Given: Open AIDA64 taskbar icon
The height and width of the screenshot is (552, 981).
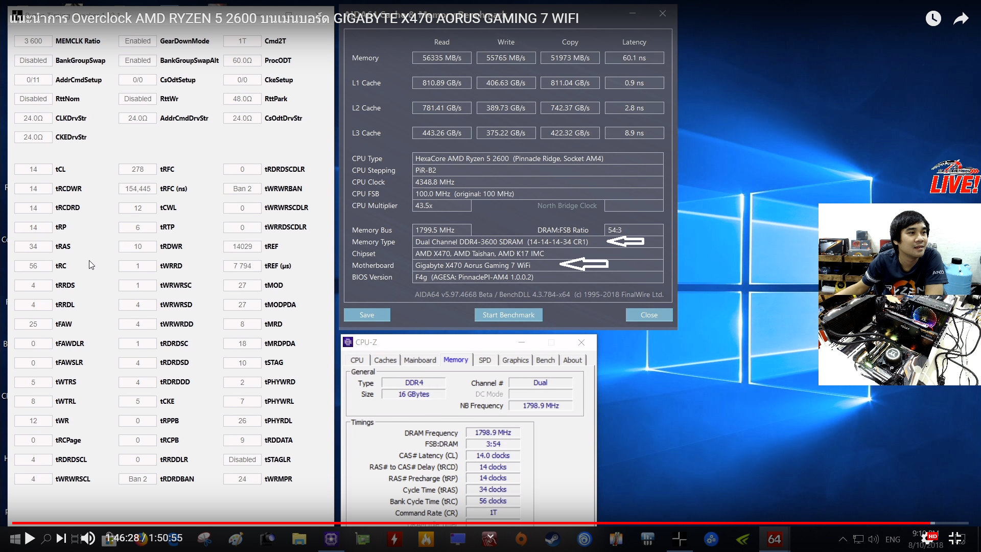Looking at the screenshot, I should (774, 539).
